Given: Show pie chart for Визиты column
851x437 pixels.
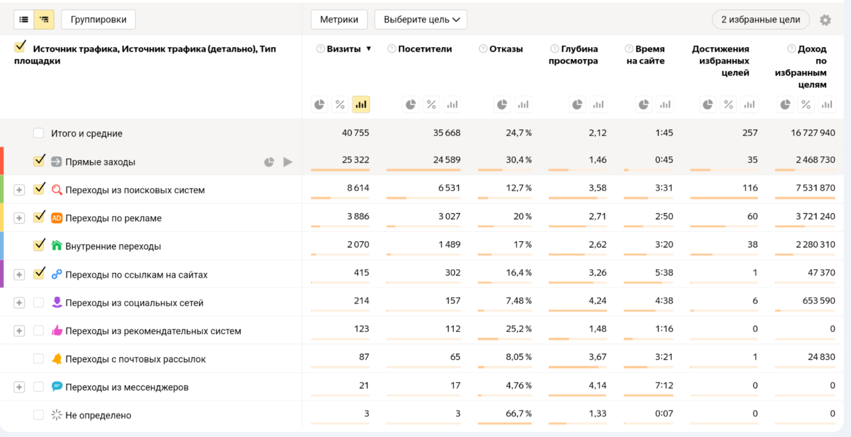Looking at the screenshot, I should click(319, 104).
